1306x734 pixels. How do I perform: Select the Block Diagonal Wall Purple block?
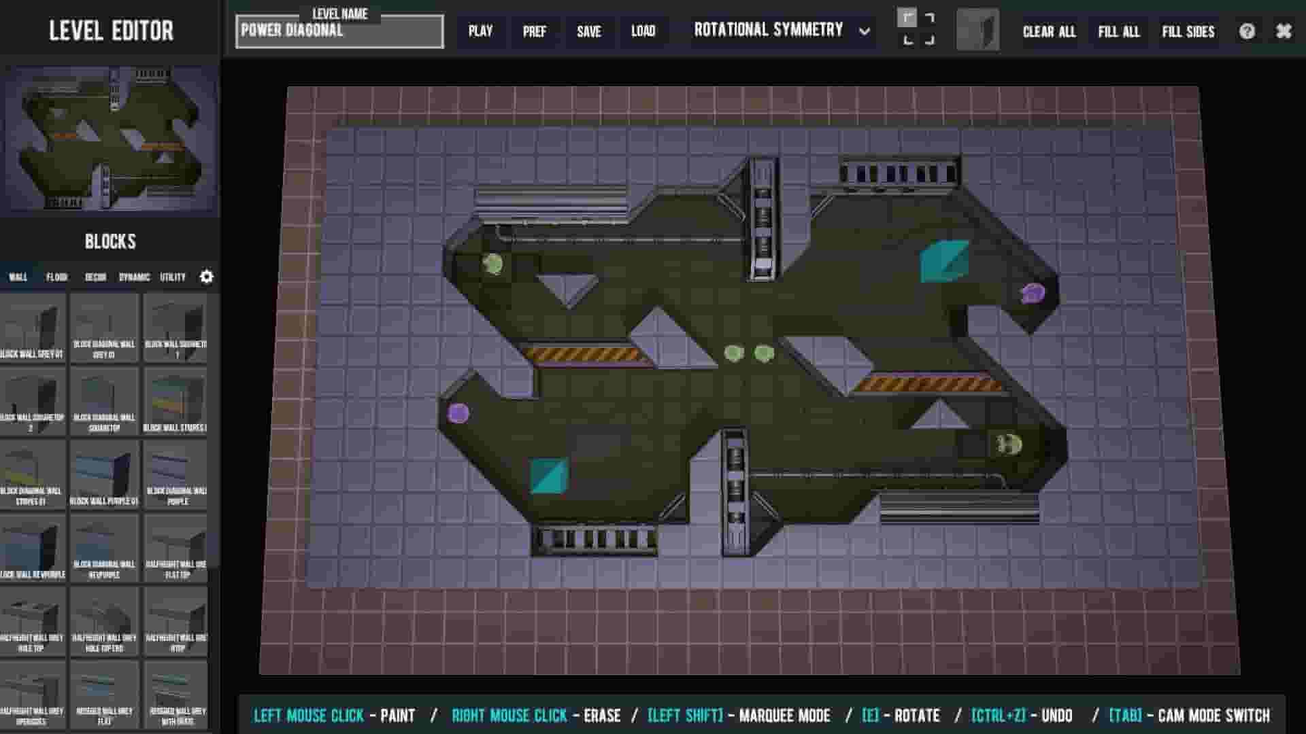[x=175, y=476]
